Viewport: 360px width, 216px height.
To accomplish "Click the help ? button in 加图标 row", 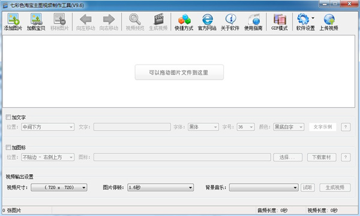I will [x=346, y=157].
